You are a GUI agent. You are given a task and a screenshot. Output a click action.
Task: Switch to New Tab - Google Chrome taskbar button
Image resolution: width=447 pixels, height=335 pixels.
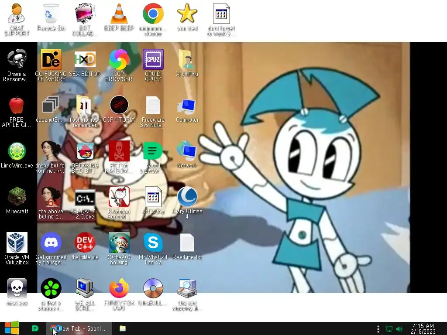click(79, 328)
